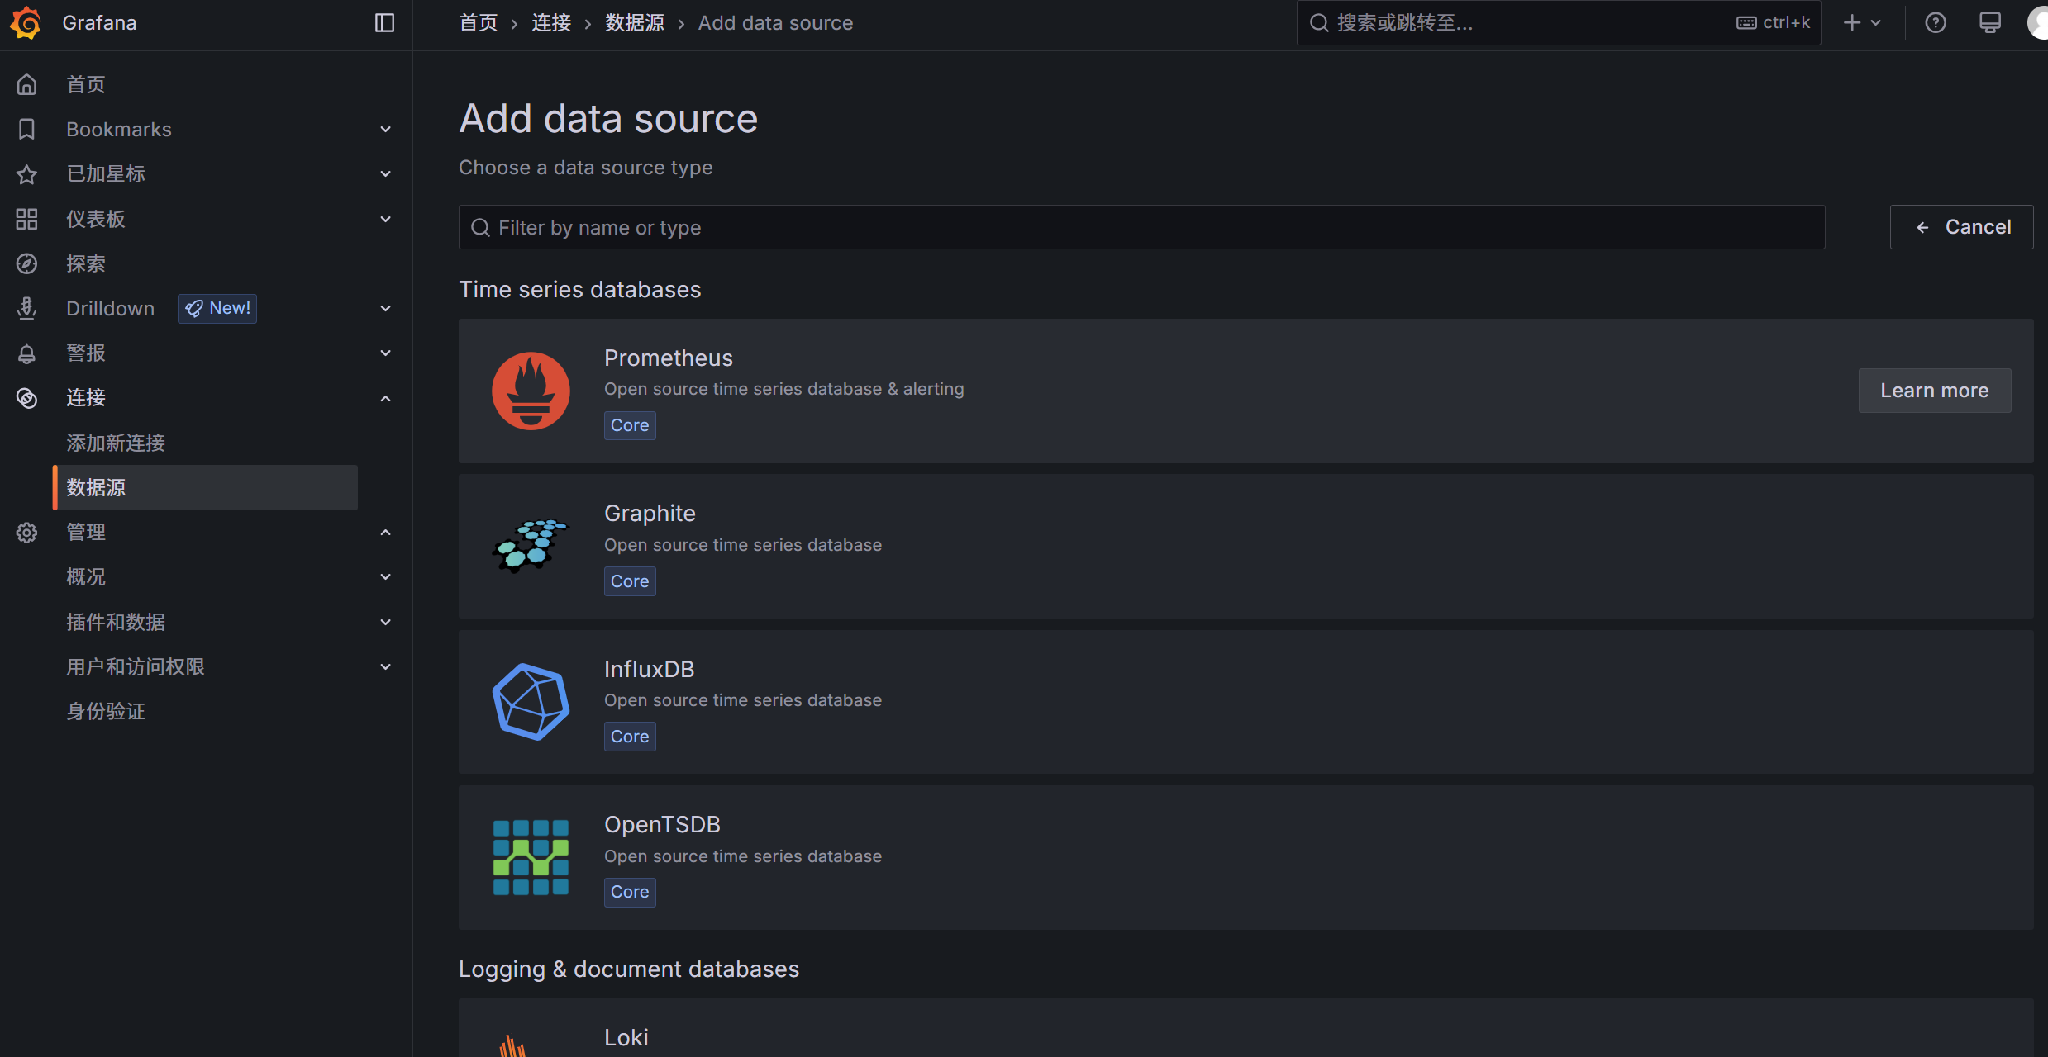Screen dimensions: 2048x1057
Task: Collapse the 连接 section chevron
Action: (385, 398)
